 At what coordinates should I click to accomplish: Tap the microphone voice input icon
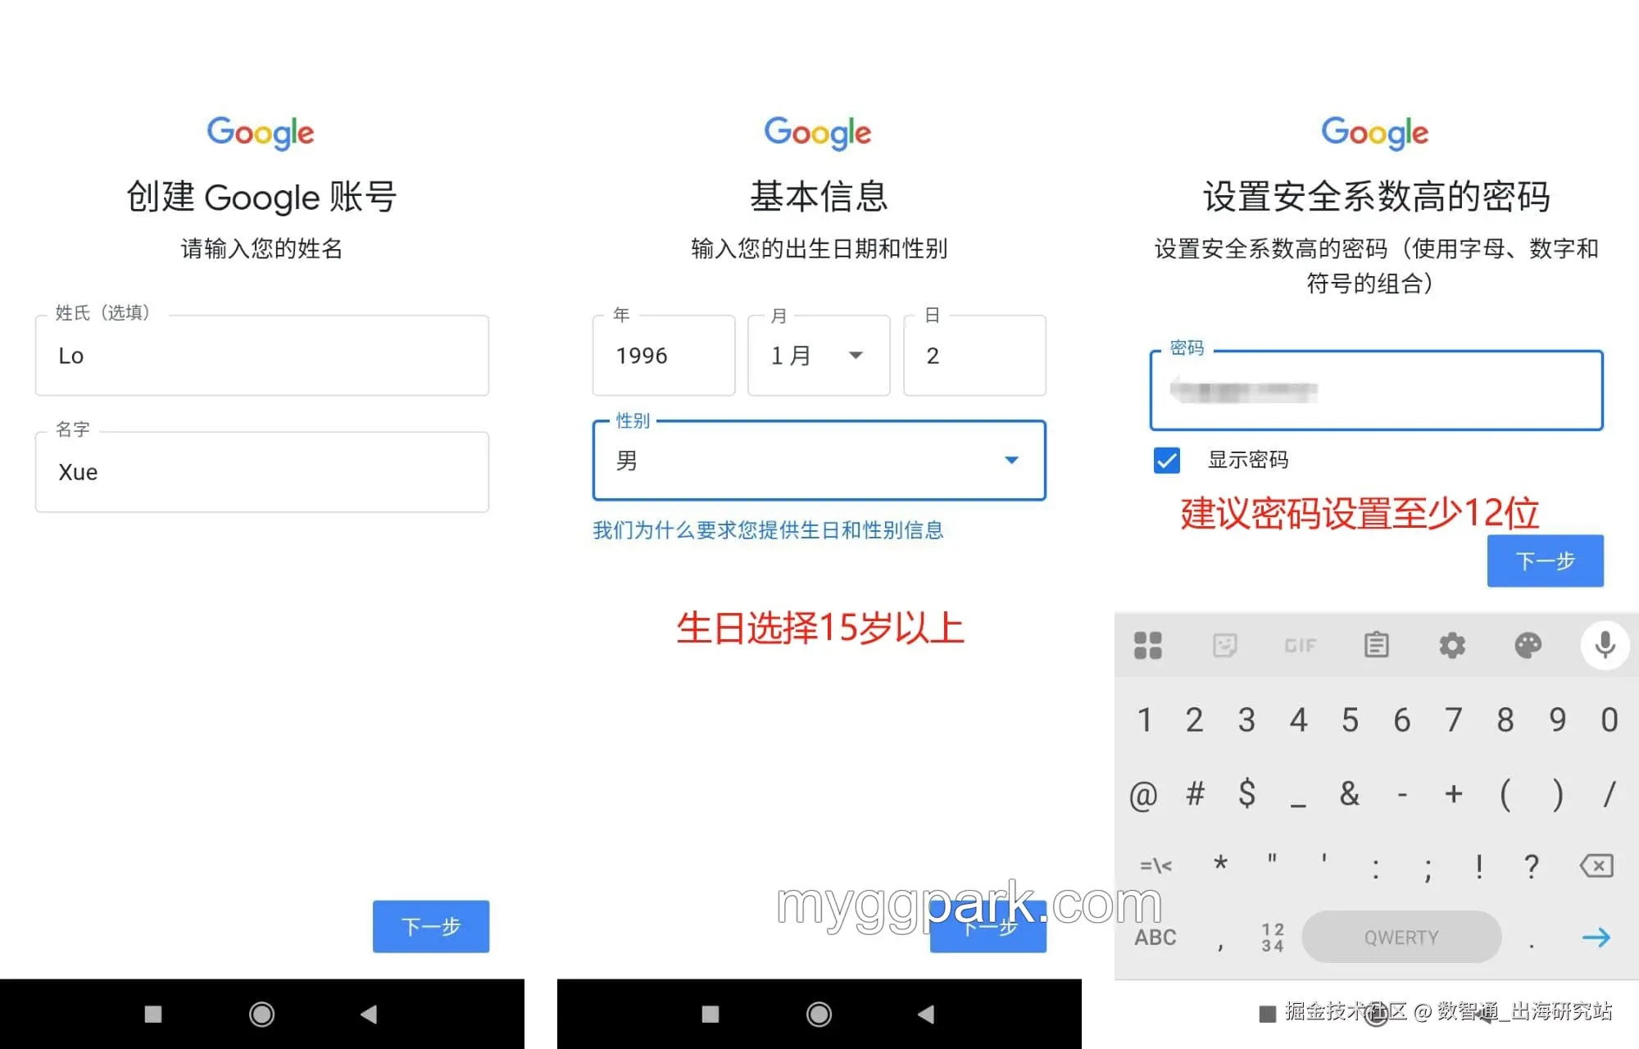[x=1605, y=645]
